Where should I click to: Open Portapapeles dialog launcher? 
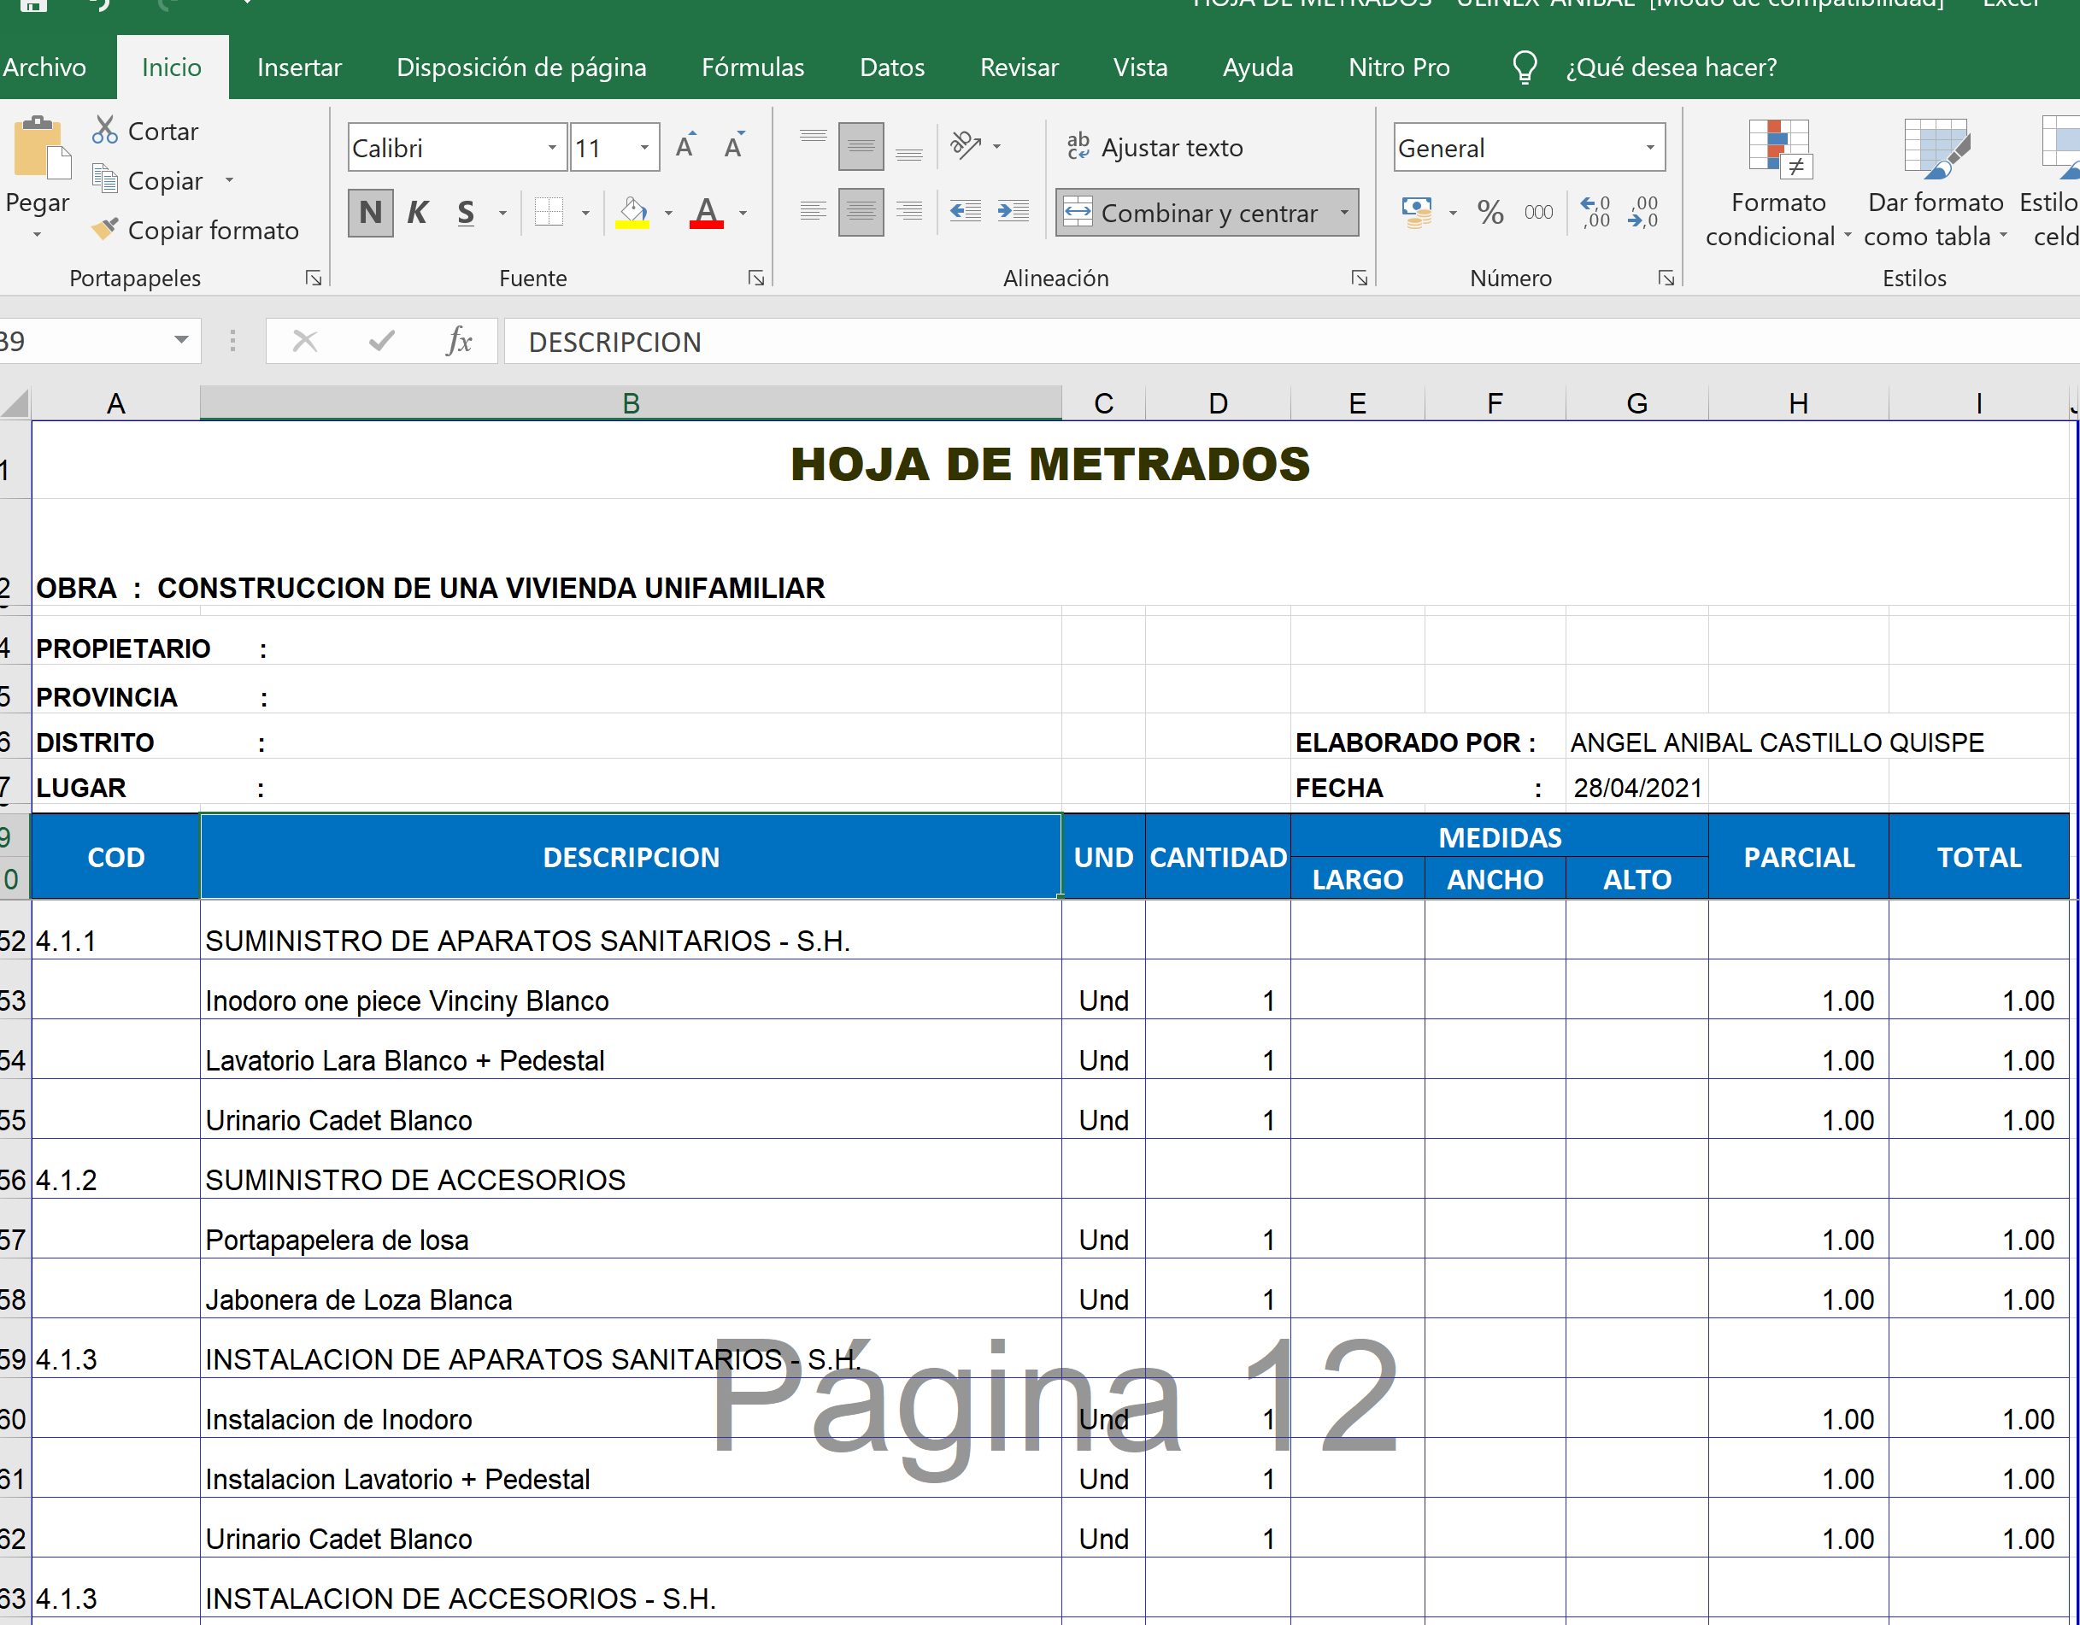pos(314,278)
